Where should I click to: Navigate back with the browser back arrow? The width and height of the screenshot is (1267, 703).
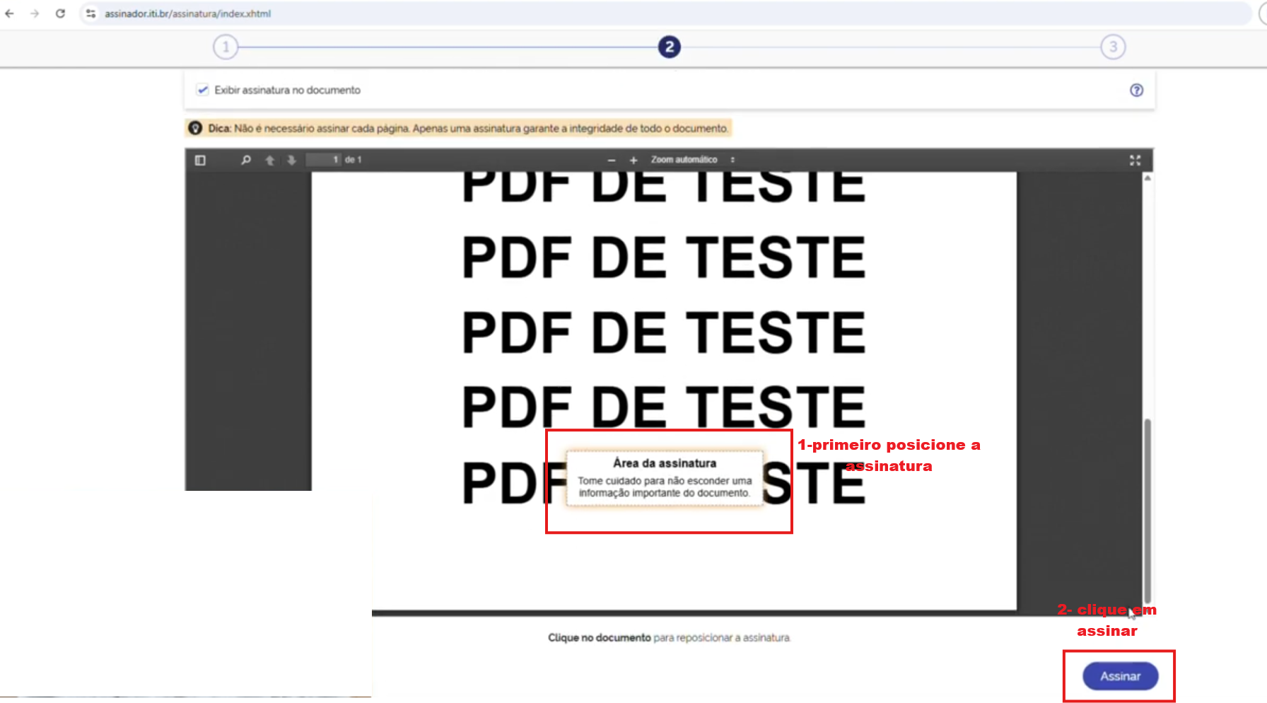pyautogui.click(x=9, y=13)
